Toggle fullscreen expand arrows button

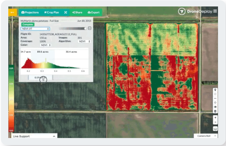pyautogui.click(x=65, y=13)
